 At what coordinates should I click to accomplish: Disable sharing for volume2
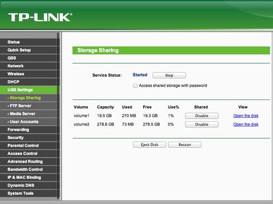coord(202,125)
